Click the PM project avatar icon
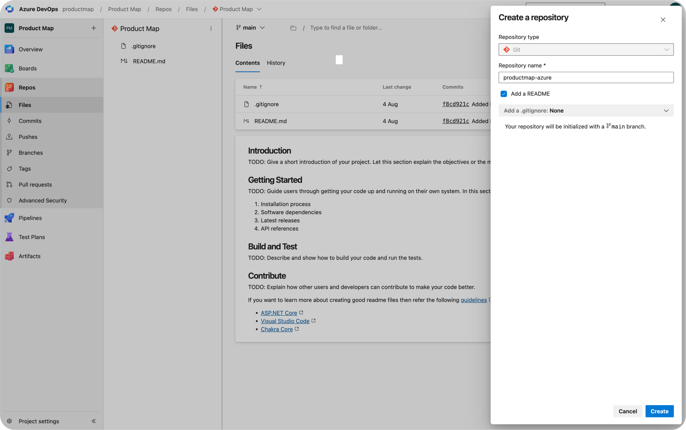The height and width of the screenshot is (430, 686). (x=9, y=28)
